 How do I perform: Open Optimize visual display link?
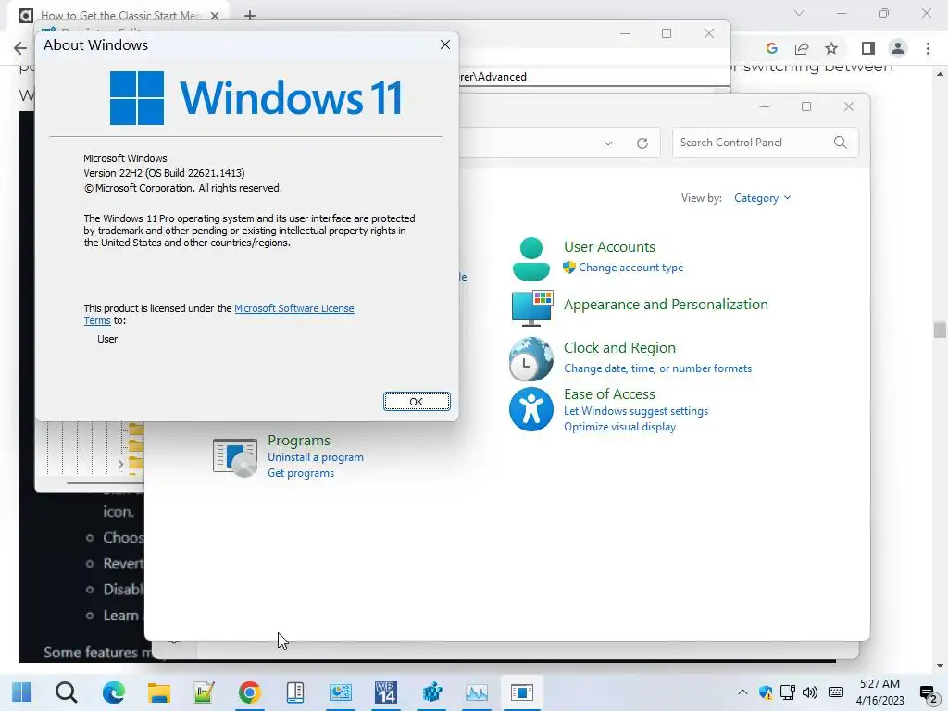(619, 427)
